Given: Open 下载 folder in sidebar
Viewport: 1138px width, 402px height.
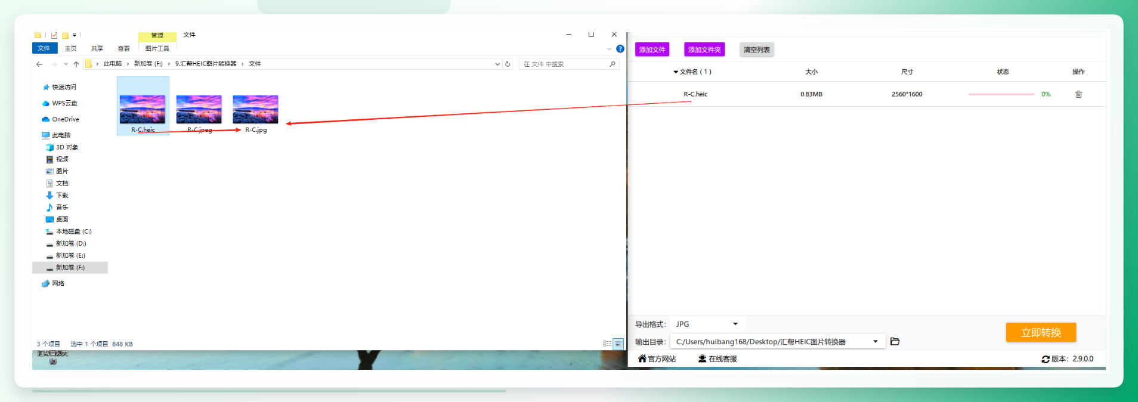Looking at the screenshot, I should tap(57, 195).
